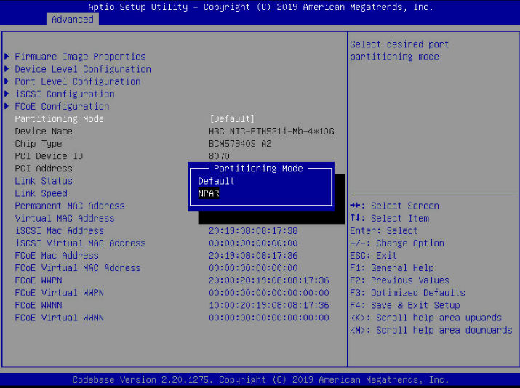Select the Device Name label
520x388 pixels.
[x=44, y=132]
